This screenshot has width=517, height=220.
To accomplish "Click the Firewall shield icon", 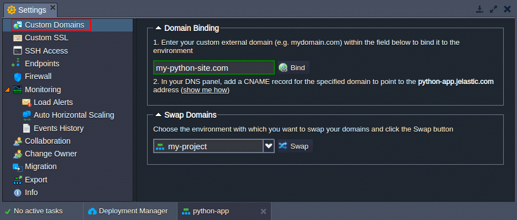I will pyautogui.click(x=18, y=77).
